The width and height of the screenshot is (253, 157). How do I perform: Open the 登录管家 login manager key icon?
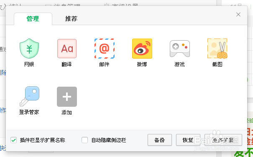(x=29, y=96)
